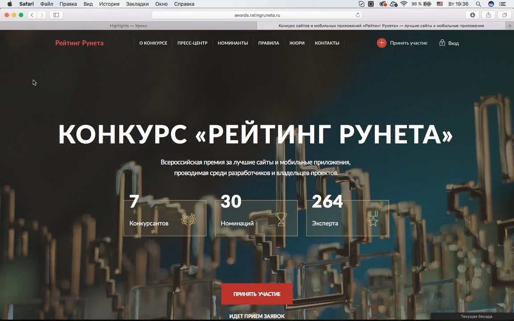Go back with Safari's back arrow
514x321 pixels.
[32, 15]
